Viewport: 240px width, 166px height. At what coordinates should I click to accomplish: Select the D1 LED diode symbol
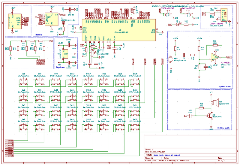[178, 24]
